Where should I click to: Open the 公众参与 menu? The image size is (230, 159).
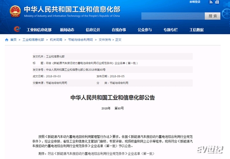[x=145, y=30]
